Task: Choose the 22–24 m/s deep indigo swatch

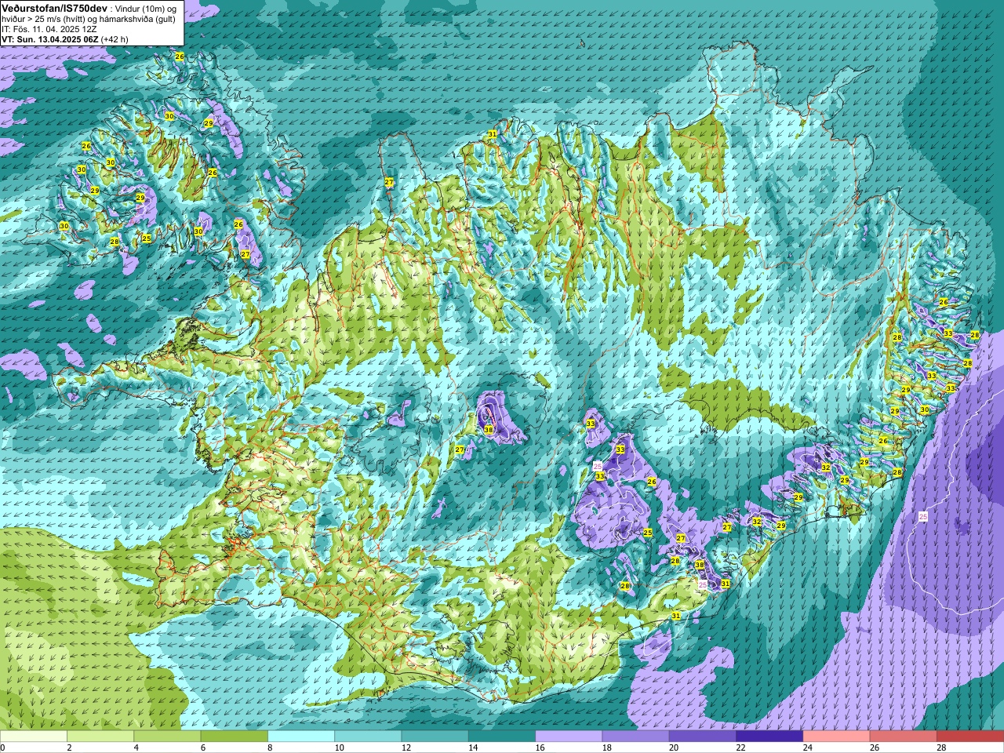Action: [x=770, y=737]
